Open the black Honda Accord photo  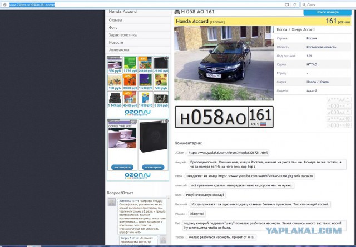coord(224,63)
